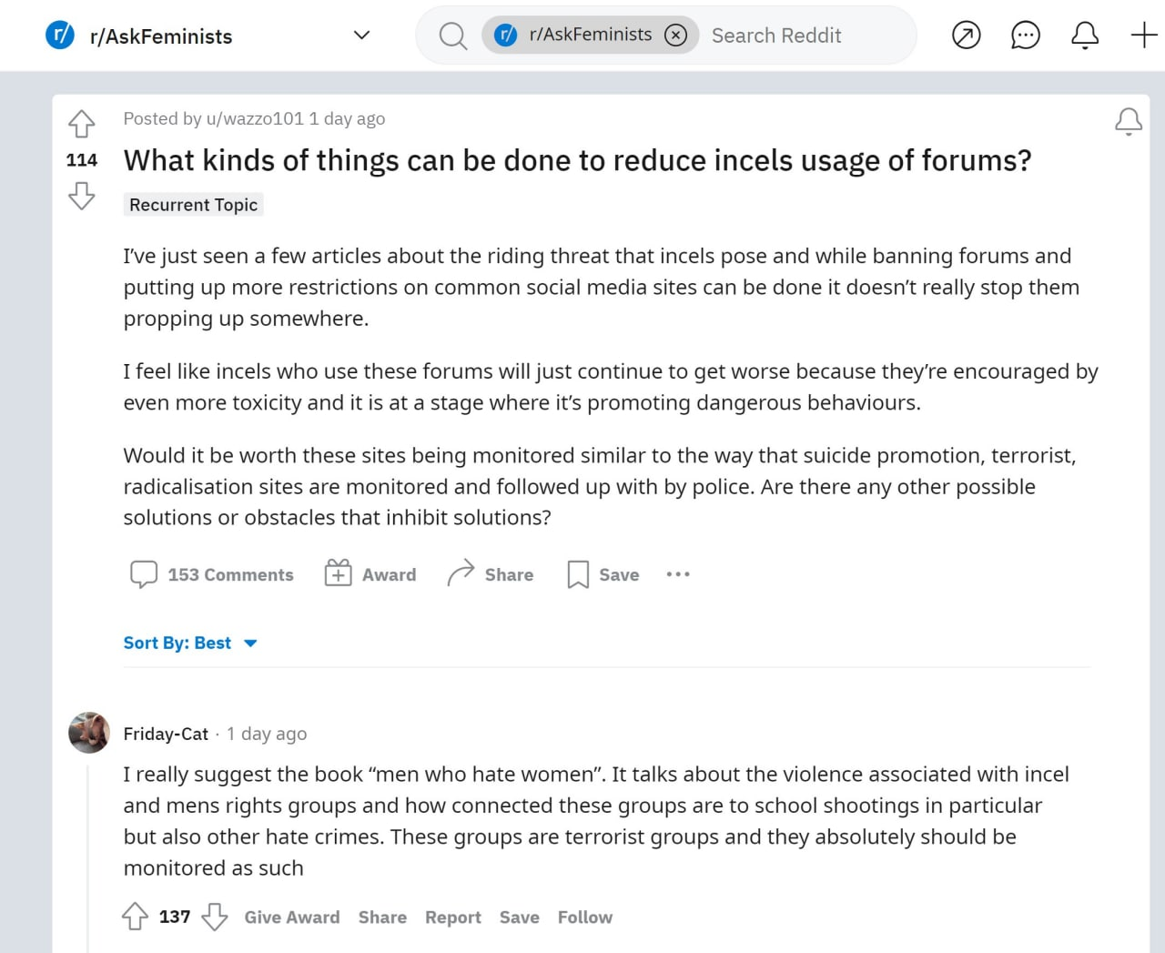Open Friday-Cat's avatar thumbnail
1165x953 pixels.
(x=89, y=733)
